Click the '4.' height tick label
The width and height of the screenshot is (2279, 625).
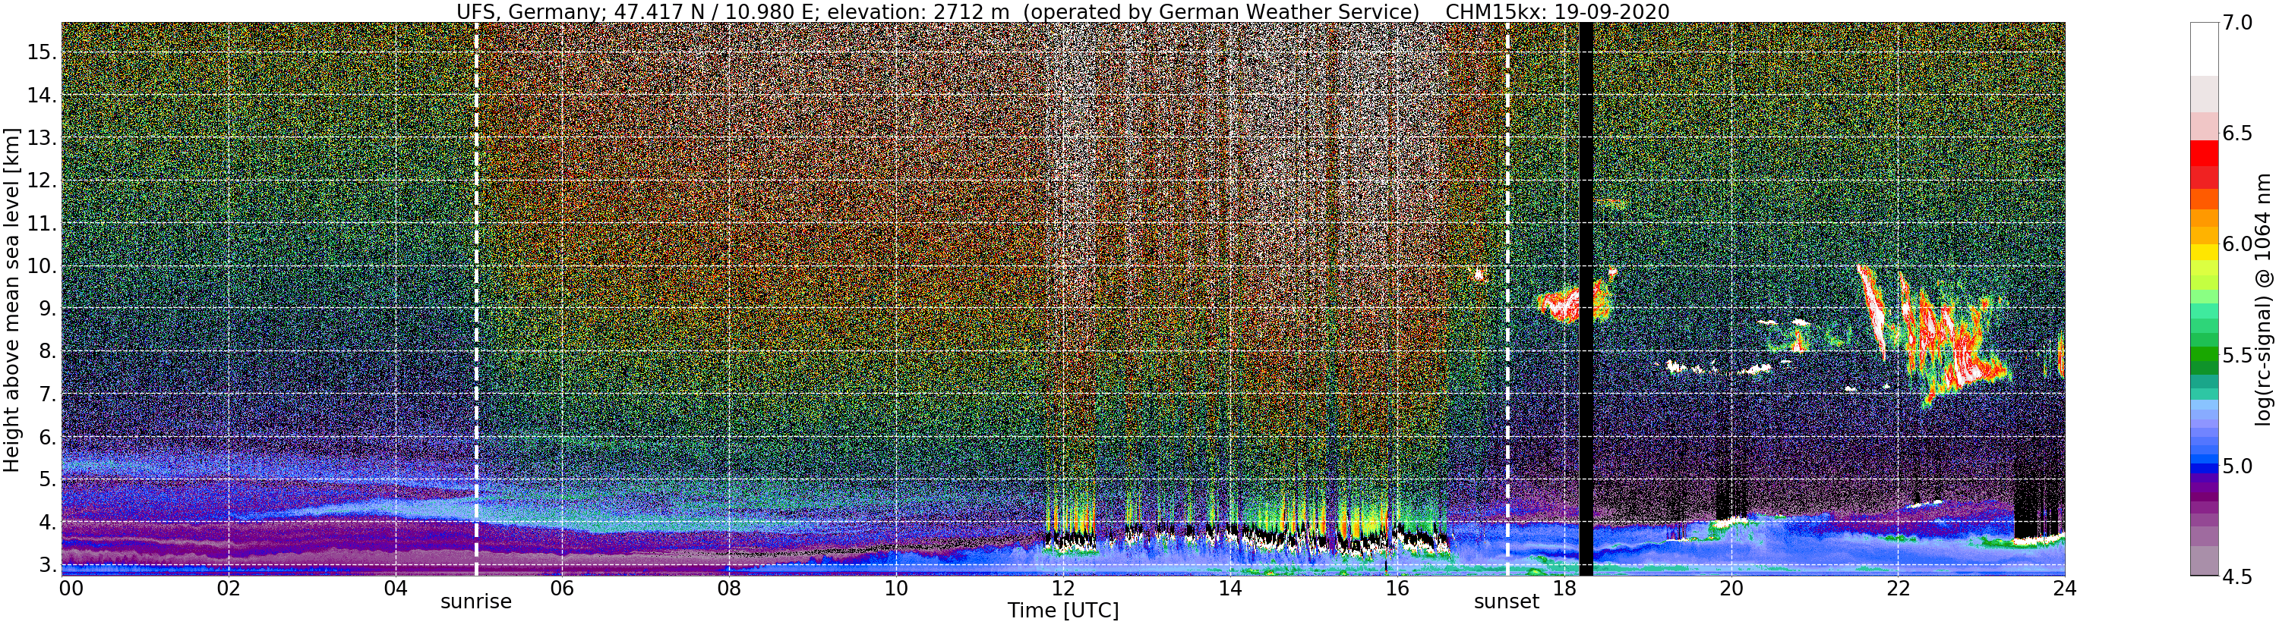[x=46, y=523]
